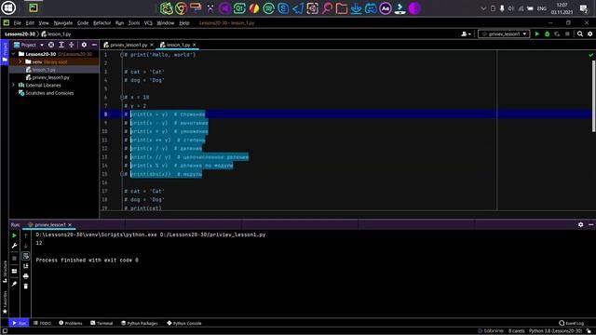The width and height of the screenshot is (596, 335).
Task: Switch to lesson_1.py editor tab
Action: [x=178, y=45]
